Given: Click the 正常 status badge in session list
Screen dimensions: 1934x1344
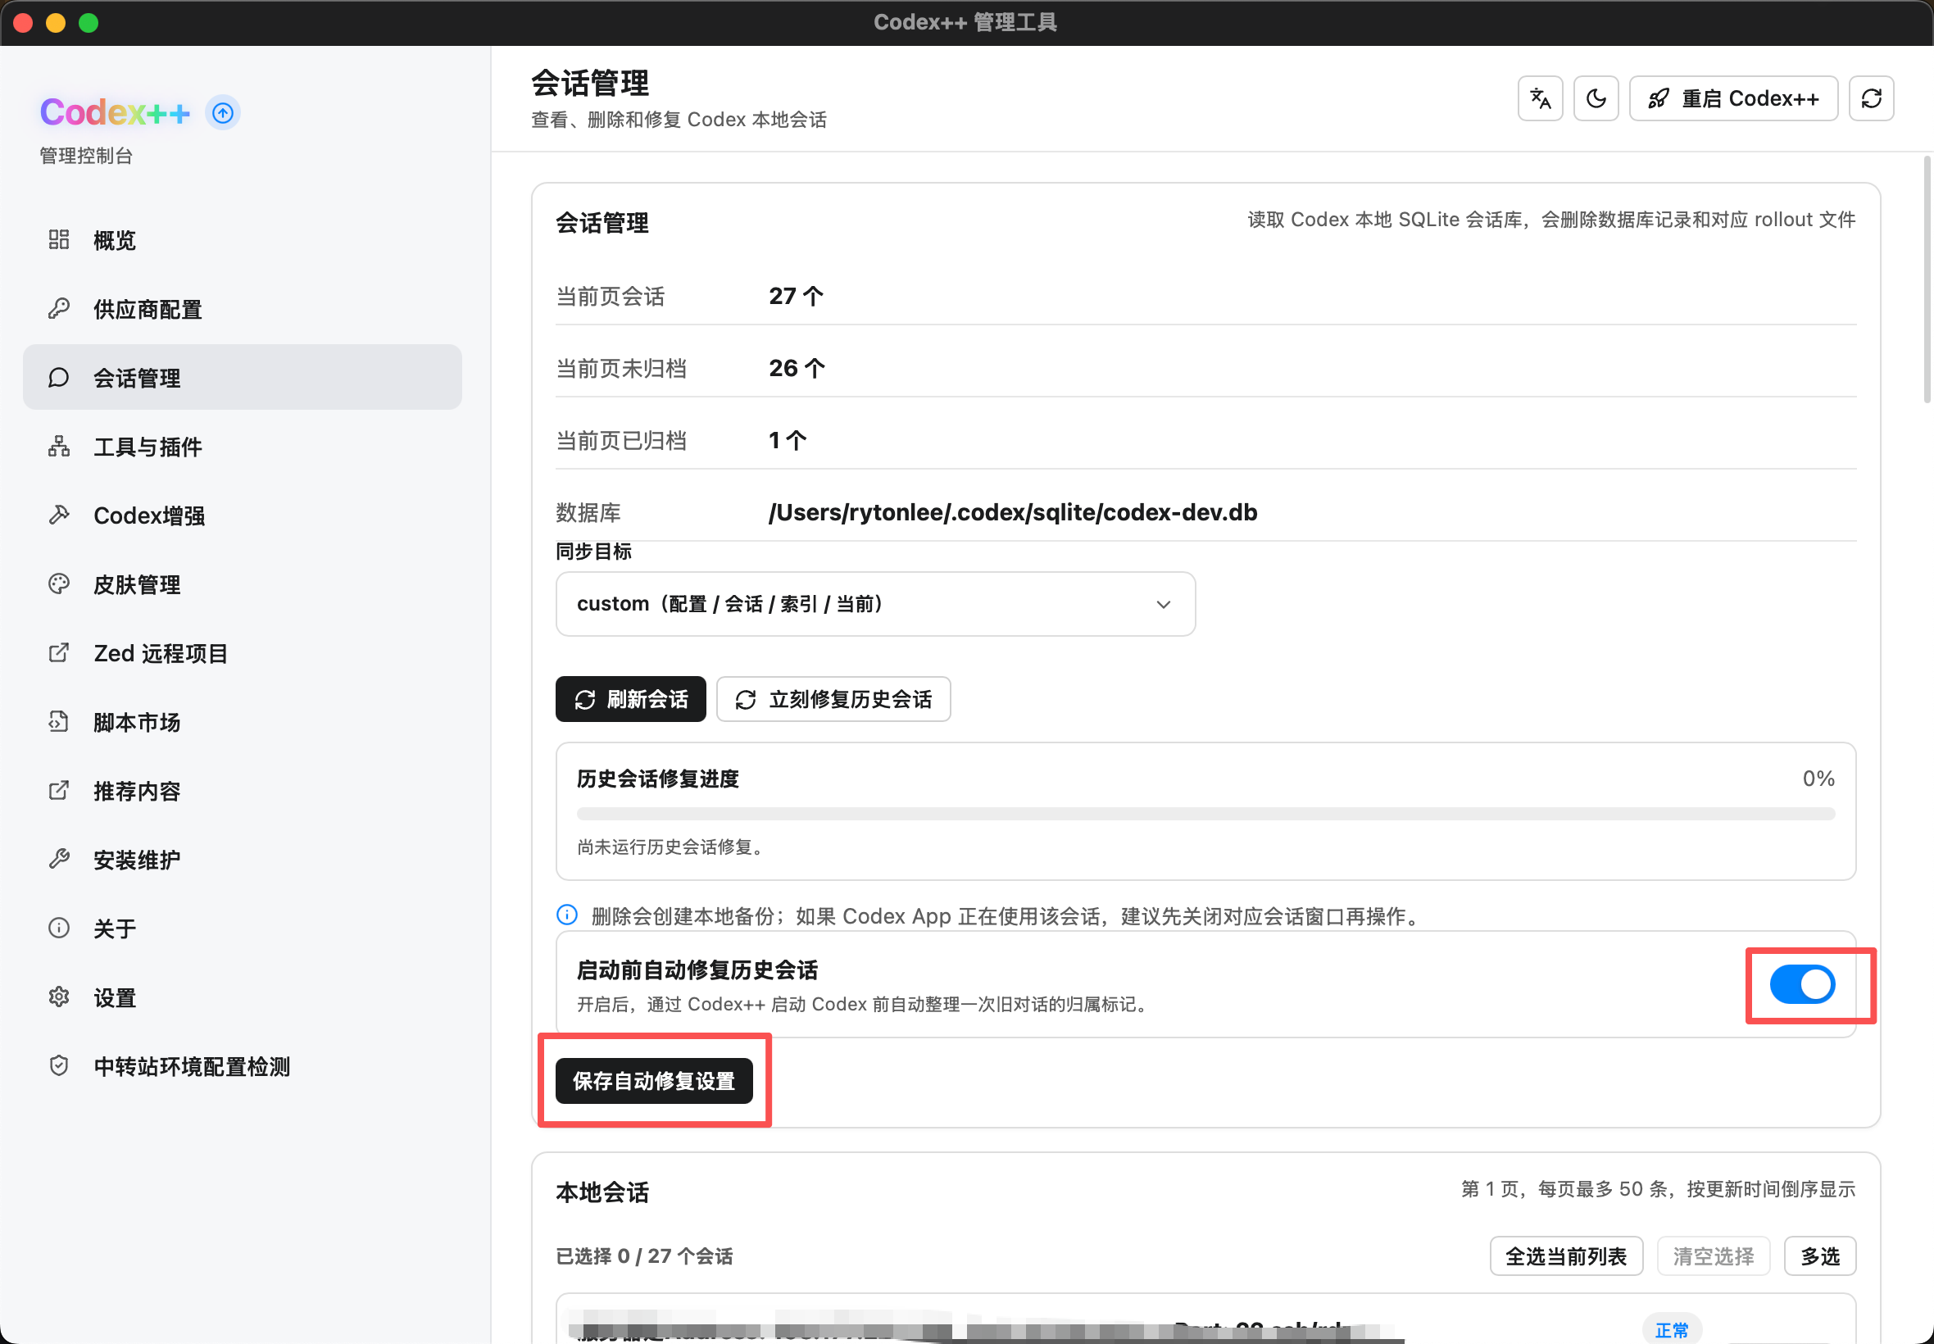Looking at the screenshot, I should pos(1671,1331).
